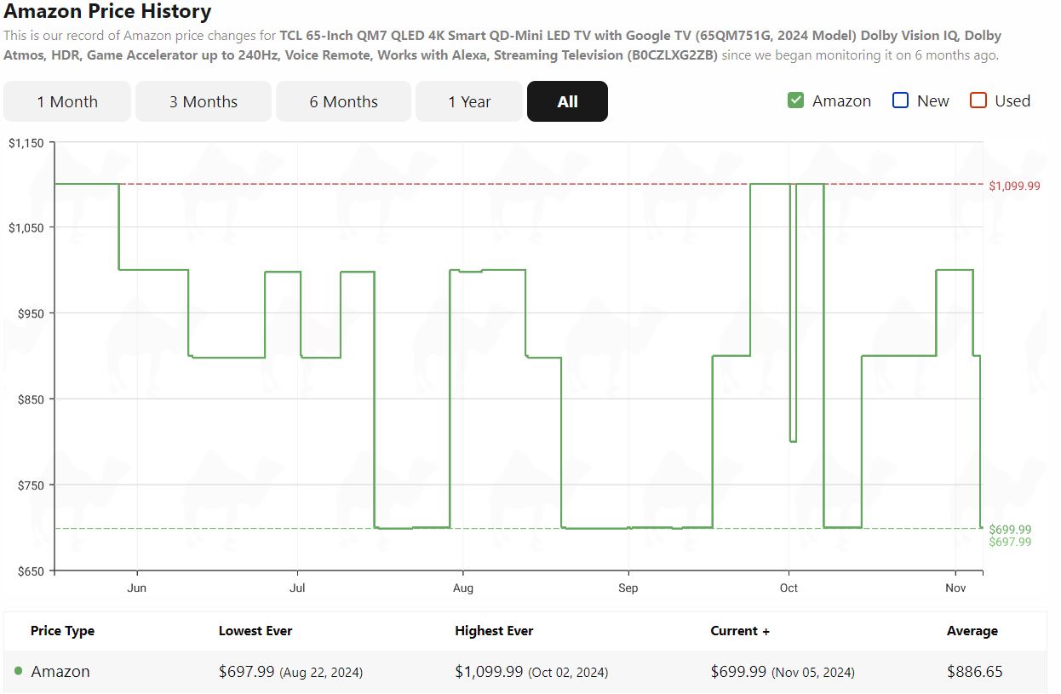Click the Aug x-axis label
1061x694 pixels.
coord(463,588)
